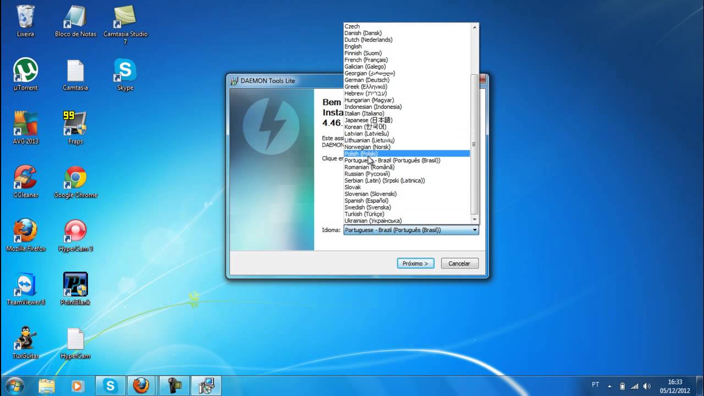Open TeamViewer 8 desktop shortcut
The image size is (704, 396).
(x=25, y=288)
